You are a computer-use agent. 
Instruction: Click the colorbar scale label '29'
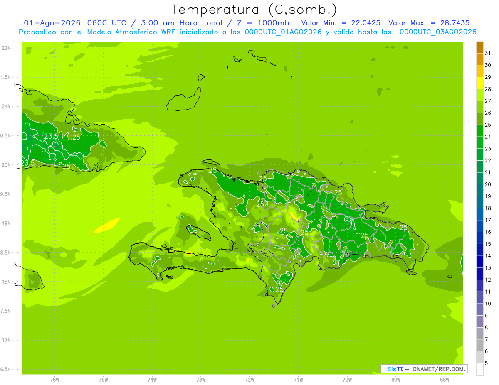488,77
